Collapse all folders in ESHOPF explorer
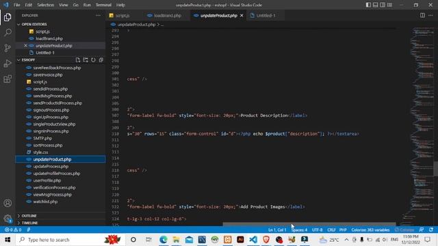This screenshot has width=438, height=246. tap(101, 60)
